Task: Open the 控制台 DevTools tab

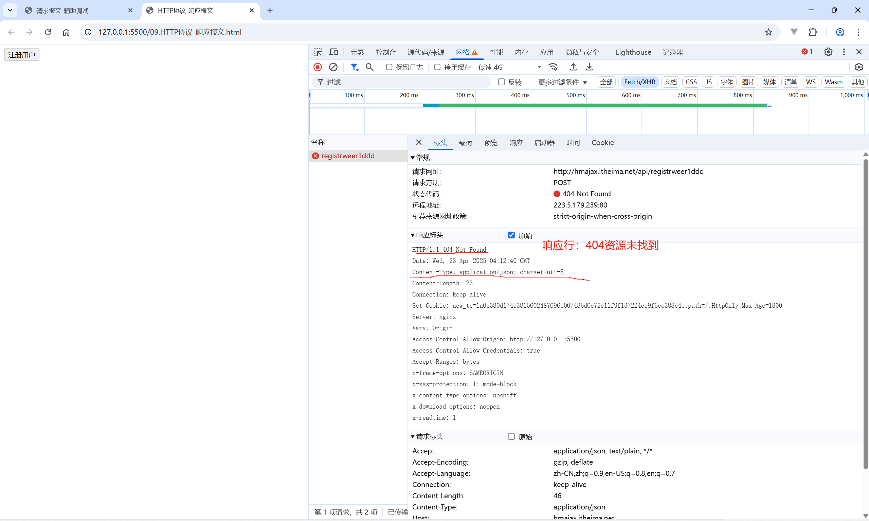Action: click(x=386, y=52)
